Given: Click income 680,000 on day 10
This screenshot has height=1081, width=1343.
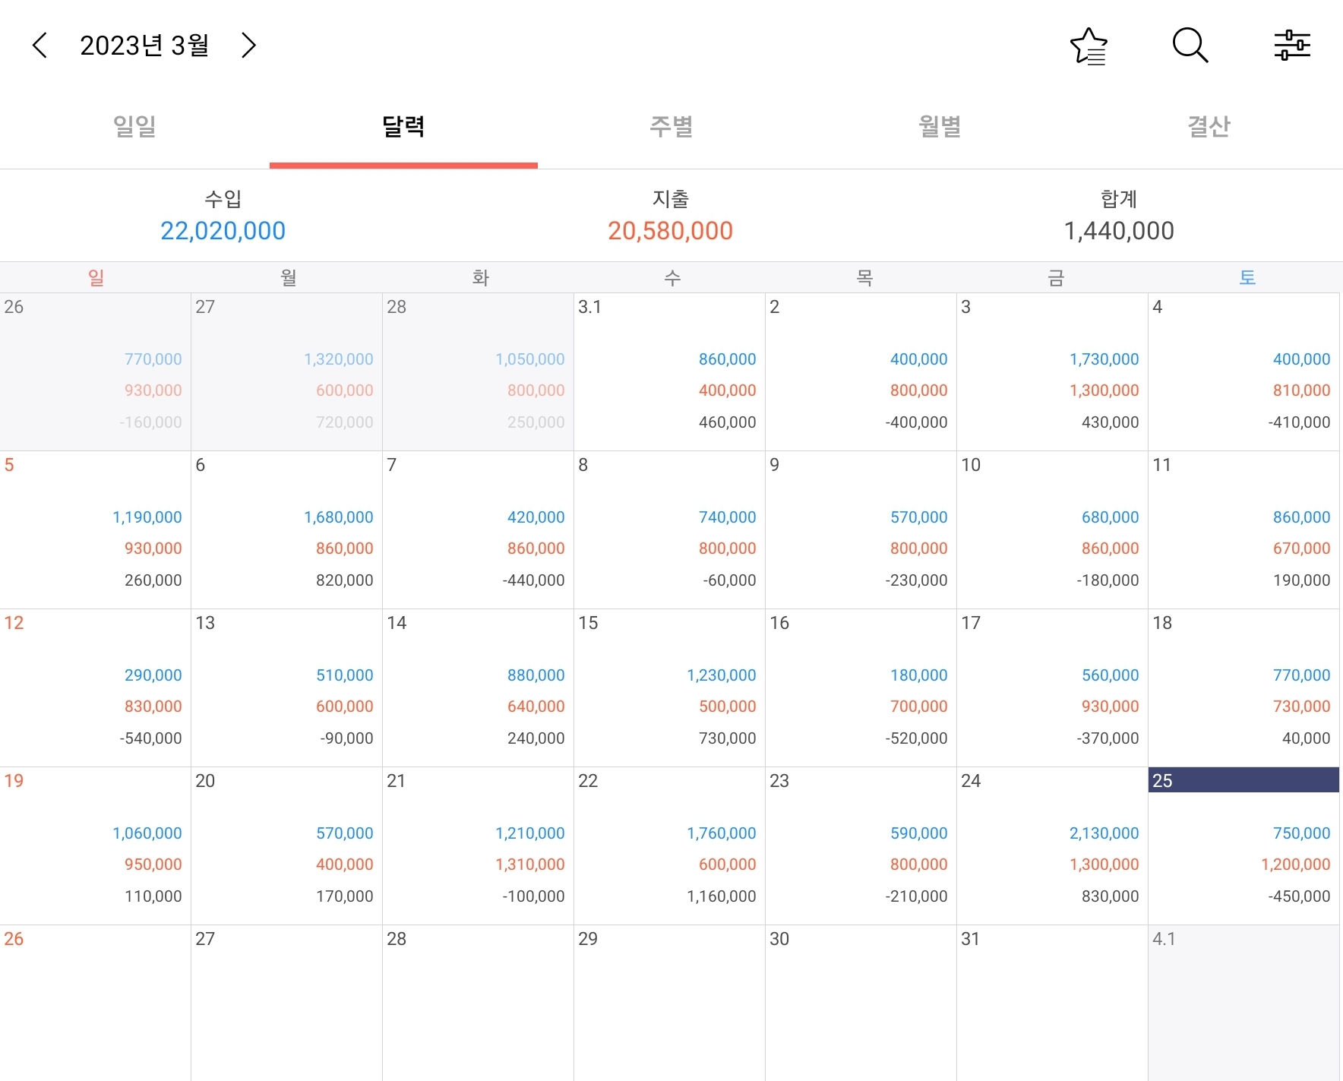Looking at the screenshot, I should [x=1111, y=517].
